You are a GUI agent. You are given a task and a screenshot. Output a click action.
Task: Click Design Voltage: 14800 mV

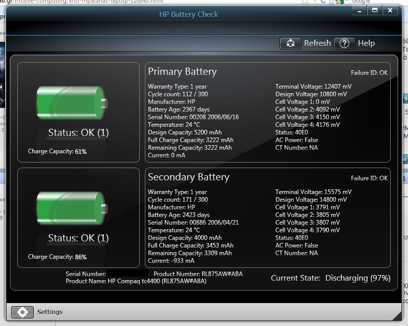(311, 200)
